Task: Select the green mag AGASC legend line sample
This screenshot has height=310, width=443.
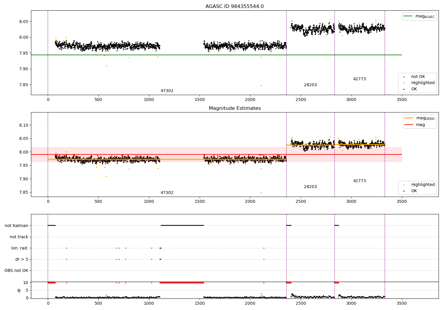Action: click(x=408, y=16)
